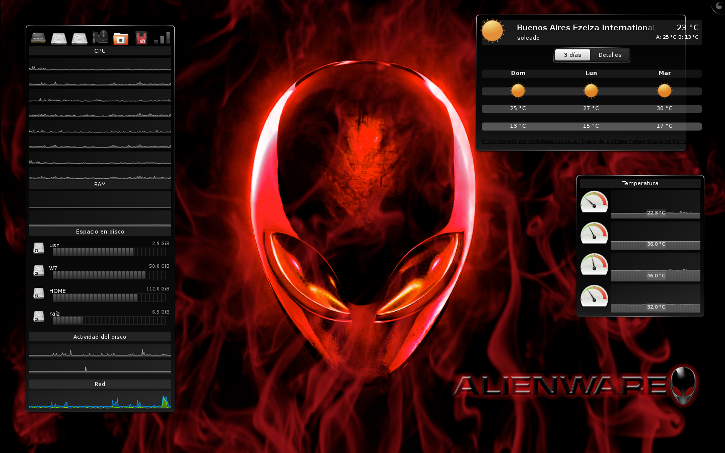Click the 32.0 °C temperature graph
Viewport: 725px width, 453px height.
point(656,298)
